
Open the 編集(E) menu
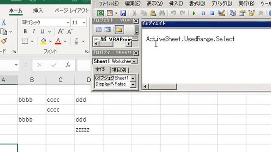tap(133, 3)
